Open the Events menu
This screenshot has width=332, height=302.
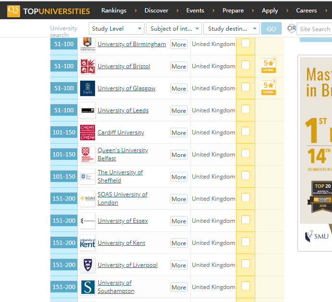coord(195,11)
